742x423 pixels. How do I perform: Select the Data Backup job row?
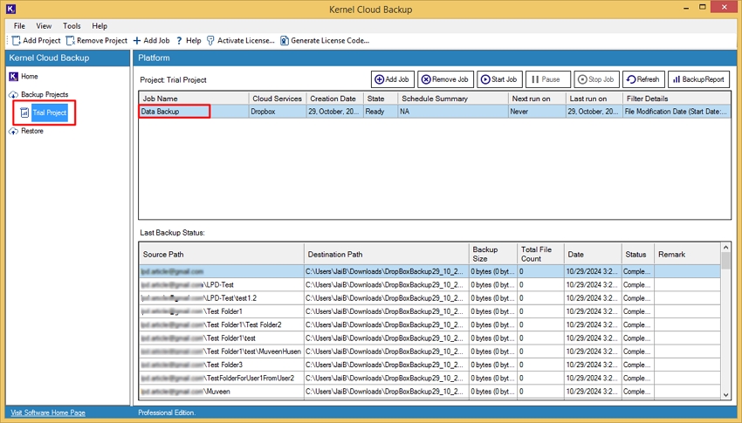coord(435,112)
